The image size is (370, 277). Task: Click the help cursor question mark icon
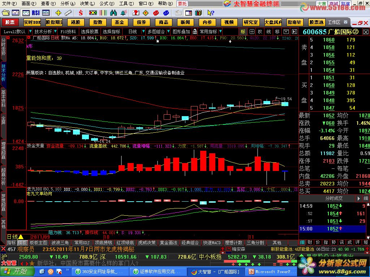[x=211, y=13]
